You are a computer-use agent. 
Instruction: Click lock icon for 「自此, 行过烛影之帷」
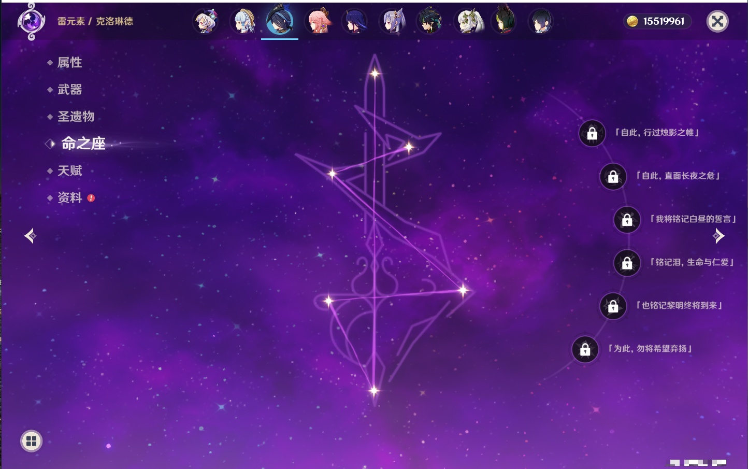tap(592, 134)
